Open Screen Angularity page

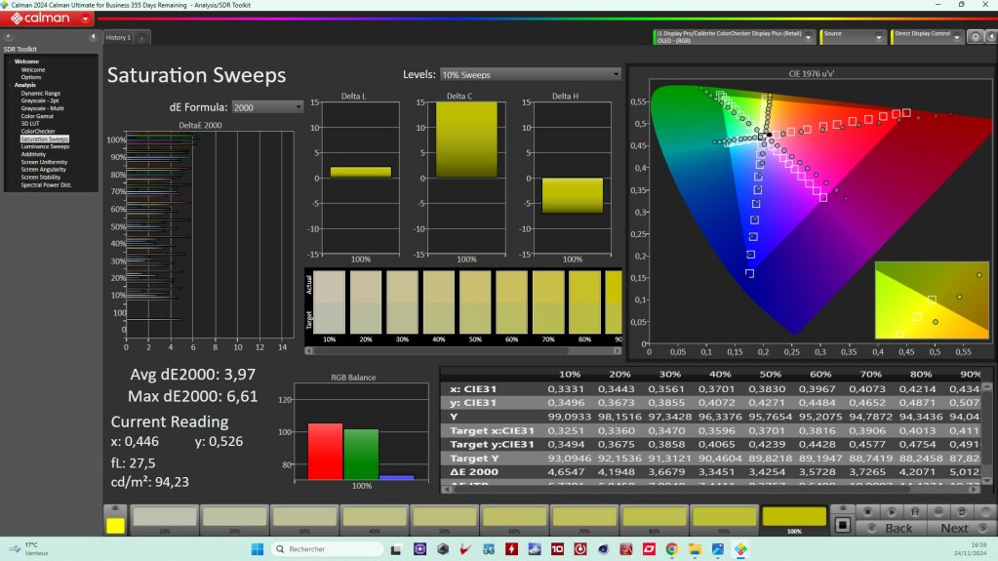pyautogui.click(x=43, y=170)
